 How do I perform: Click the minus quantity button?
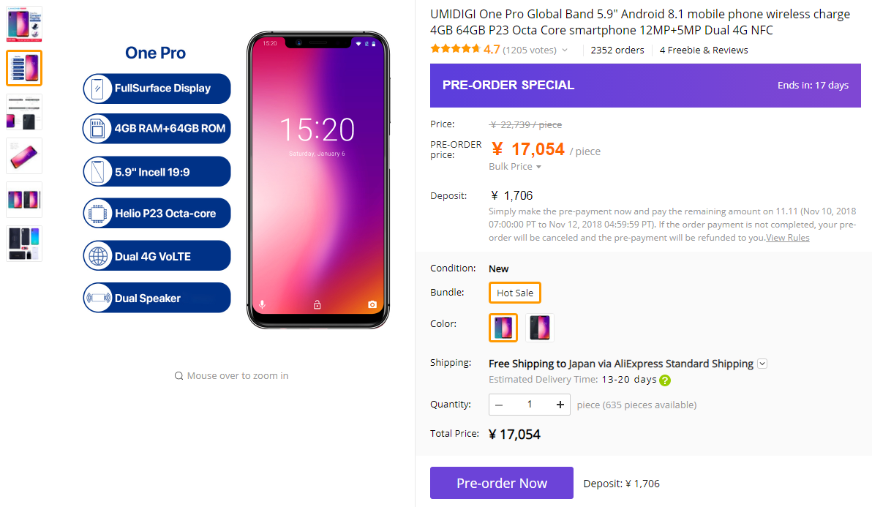point(499,405)
